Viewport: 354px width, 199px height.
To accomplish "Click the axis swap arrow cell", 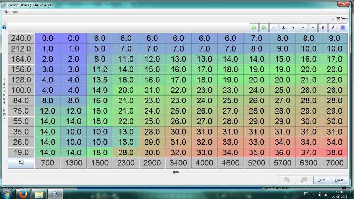I will [21, 163].
